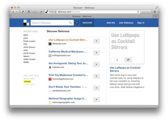Screen dimensions: 168x121
Task: Click the yellow UPDATE badge
Action: [x=27, y=81]
